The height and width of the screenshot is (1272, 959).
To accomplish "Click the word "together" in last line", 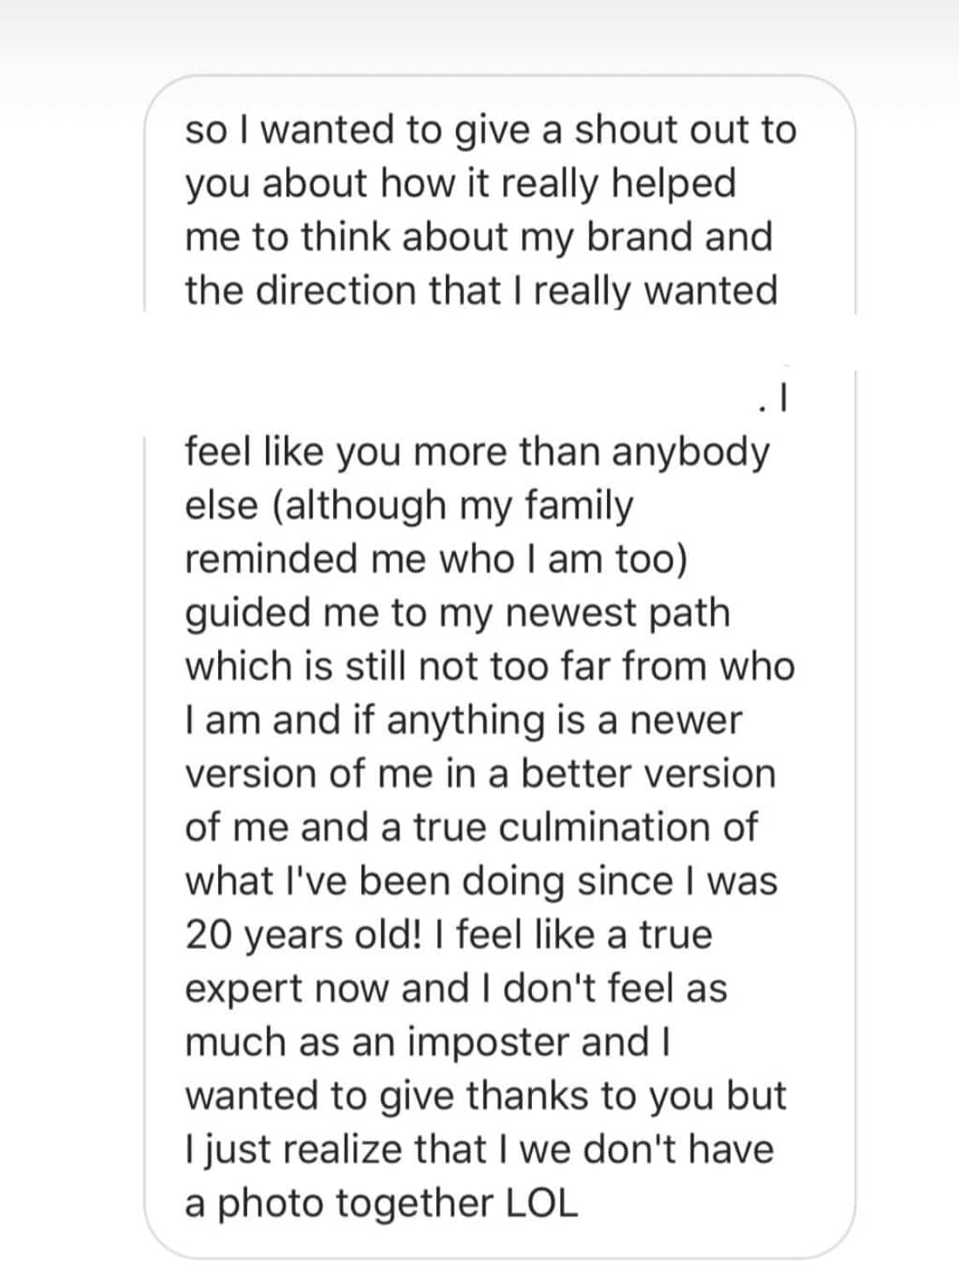I will (415, 1203).
